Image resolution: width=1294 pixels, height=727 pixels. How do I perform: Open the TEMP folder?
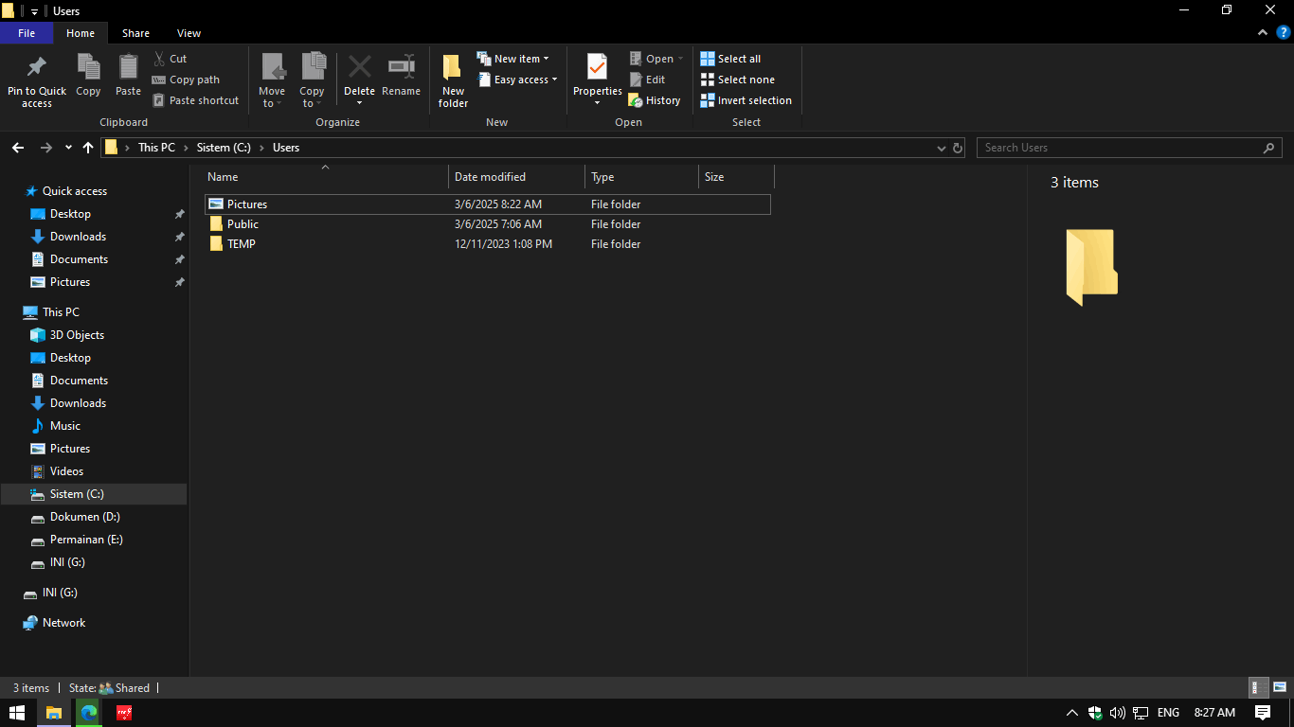click(241, 243)
